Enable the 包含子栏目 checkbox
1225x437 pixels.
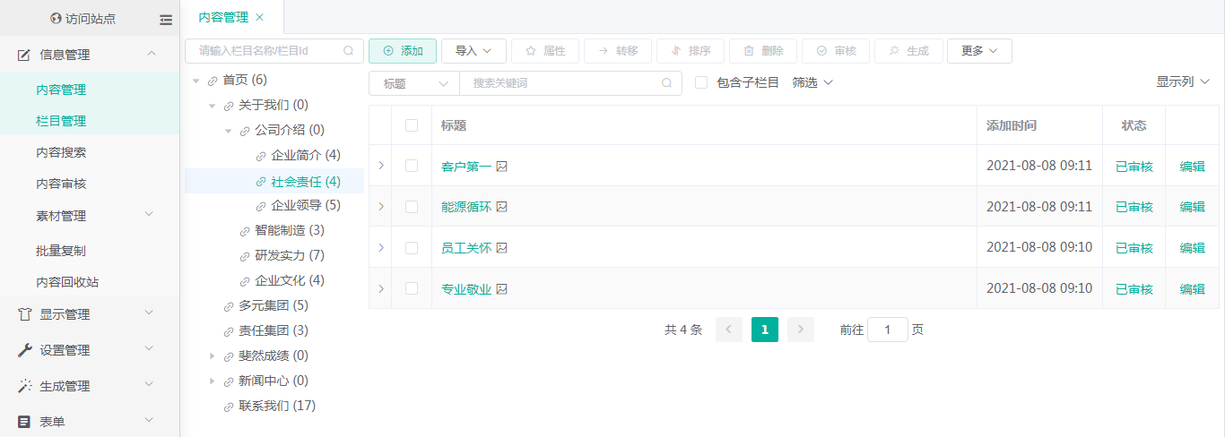tap(701, 82)
